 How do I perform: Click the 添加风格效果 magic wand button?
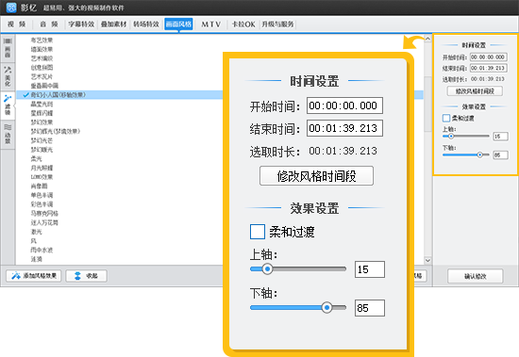[x=34, y=276]
